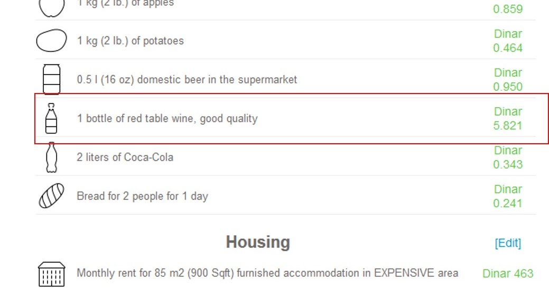Click the domestic beer price Dinar 0.950
549x288 pixels.
[508, 79]
